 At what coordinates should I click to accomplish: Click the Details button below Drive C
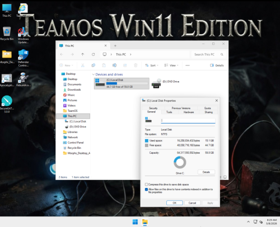[x=206, y=172]
